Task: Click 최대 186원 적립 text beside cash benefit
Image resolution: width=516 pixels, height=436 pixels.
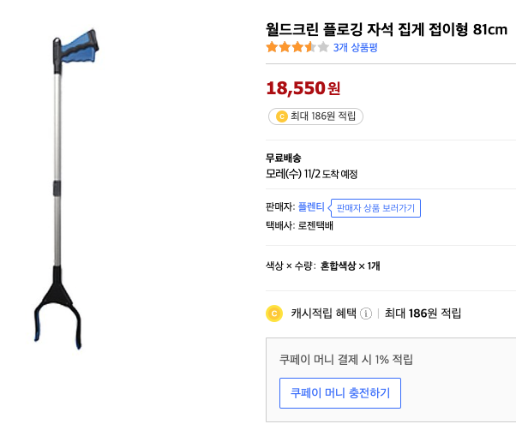Action: (423, 314)
